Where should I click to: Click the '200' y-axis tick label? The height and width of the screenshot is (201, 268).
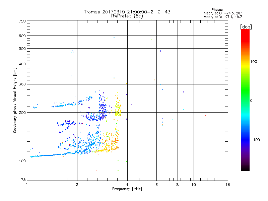tap(22, 113)
